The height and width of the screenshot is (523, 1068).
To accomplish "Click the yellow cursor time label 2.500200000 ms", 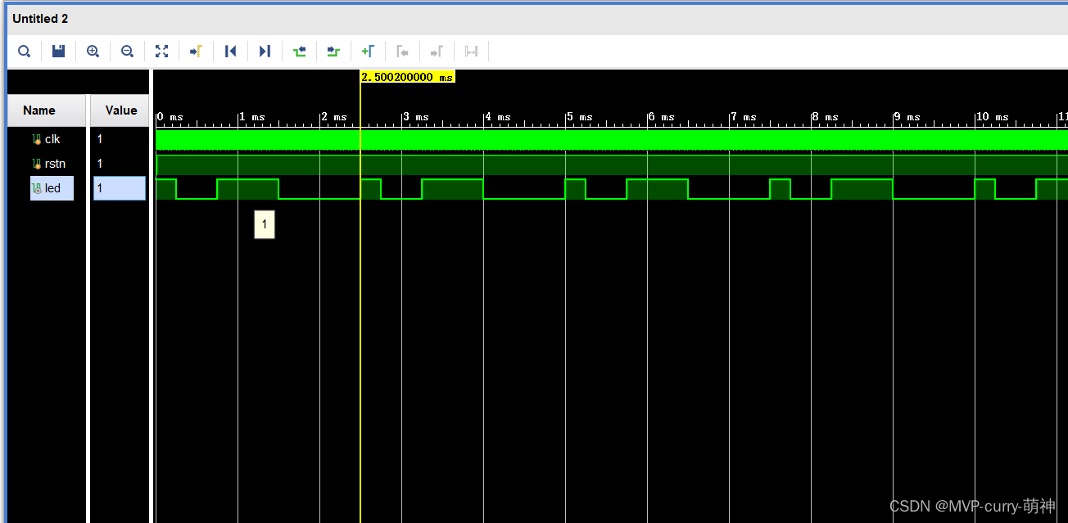I will tap(407, 77).
